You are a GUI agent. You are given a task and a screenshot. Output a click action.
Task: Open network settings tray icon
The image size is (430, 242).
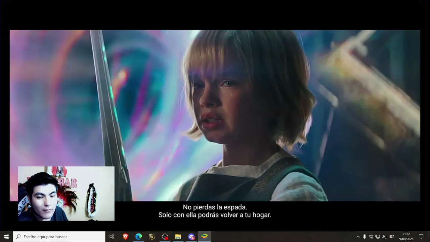(x=378, y=237)
